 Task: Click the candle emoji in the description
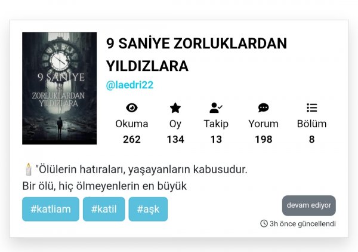(29, 170)
